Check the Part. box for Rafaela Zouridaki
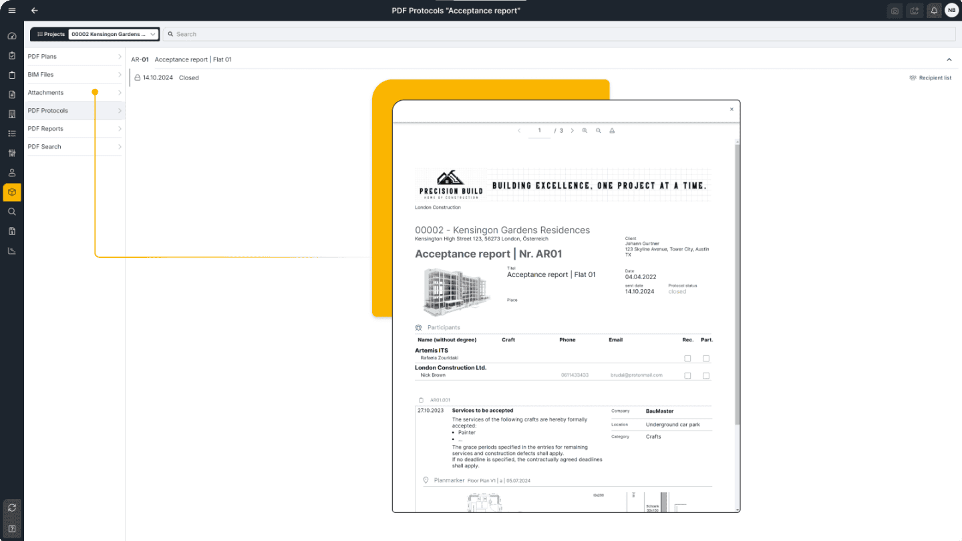The width and height of the screenshot is (962, 541). click(706, 358)
